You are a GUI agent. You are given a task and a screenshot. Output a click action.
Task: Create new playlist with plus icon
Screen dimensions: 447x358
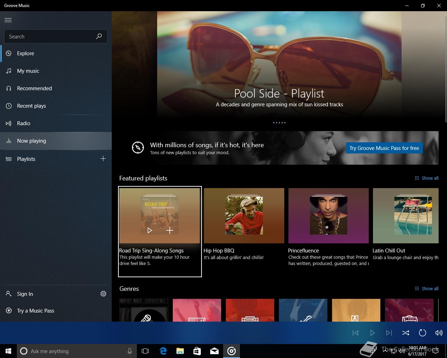click(x=103, y=159)
